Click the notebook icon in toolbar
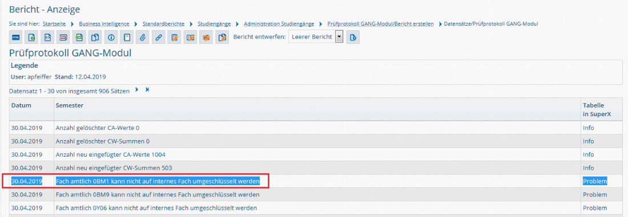Viewport: 628px width, 217px height. coord(127,37)
